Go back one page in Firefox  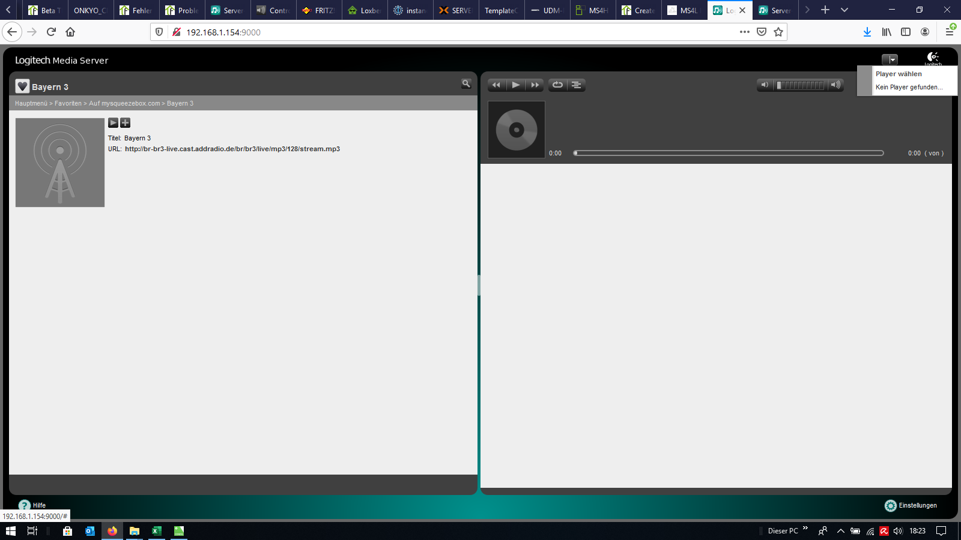point(12,32)
